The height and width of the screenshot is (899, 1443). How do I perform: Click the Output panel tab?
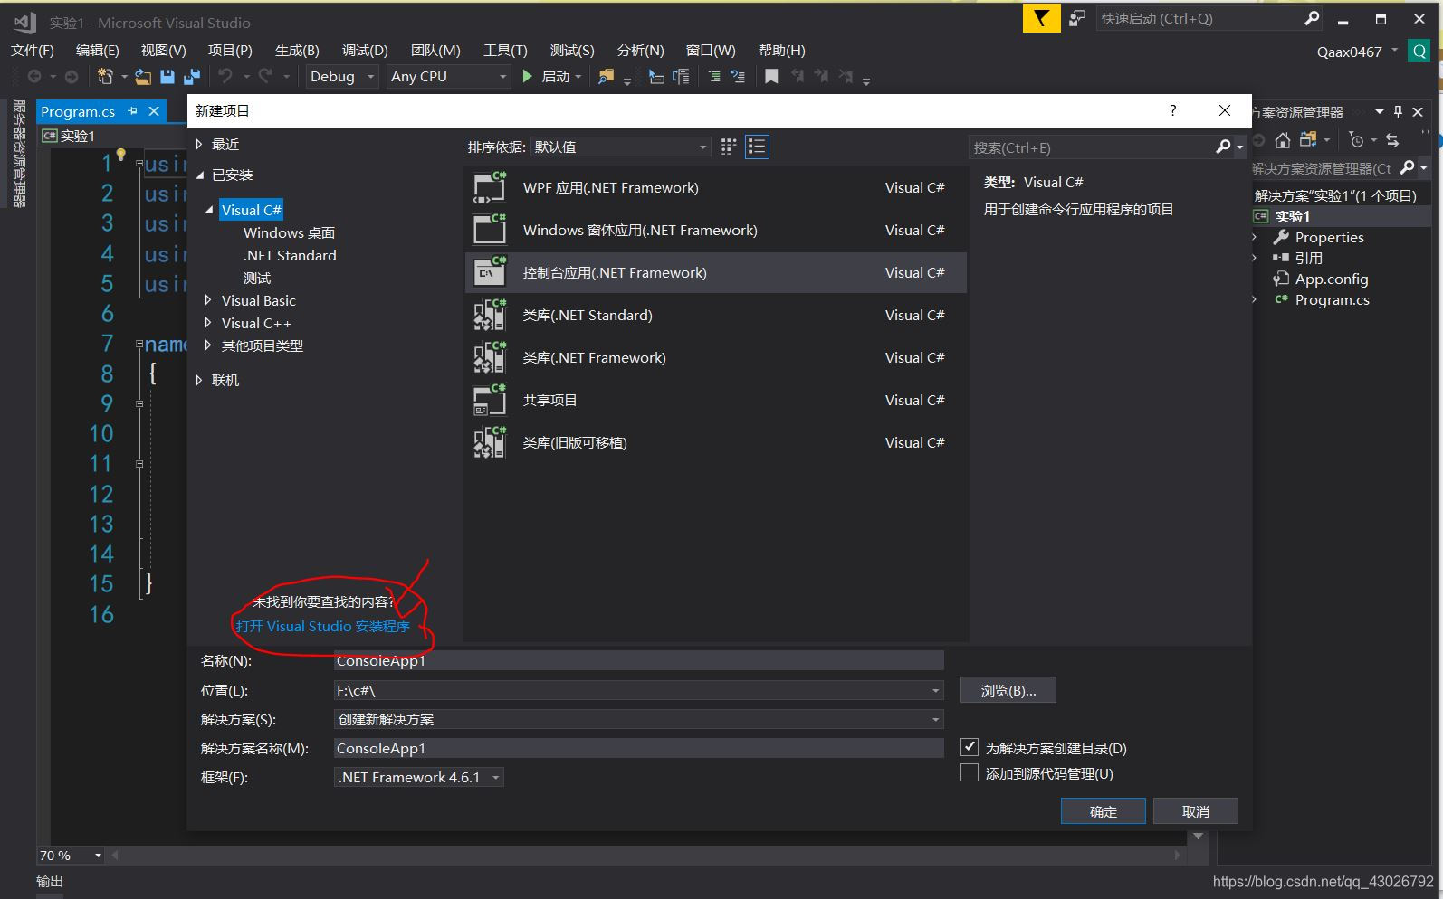point(50,882)
